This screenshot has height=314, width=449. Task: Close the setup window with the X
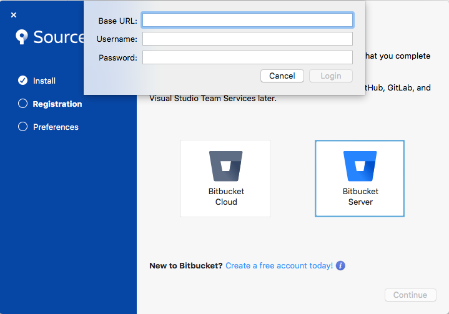coord(14,15)
